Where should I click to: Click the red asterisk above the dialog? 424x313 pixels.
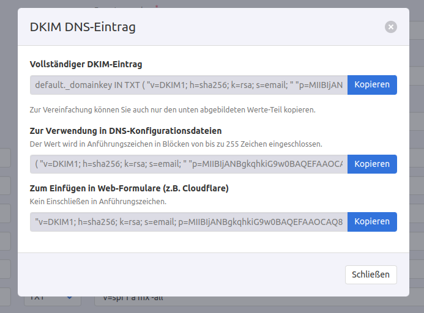tap(157, 5)
